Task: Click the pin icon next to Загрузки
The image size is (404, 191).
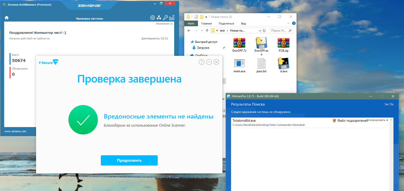Action: pyautogui.click(x=224, y=48)
